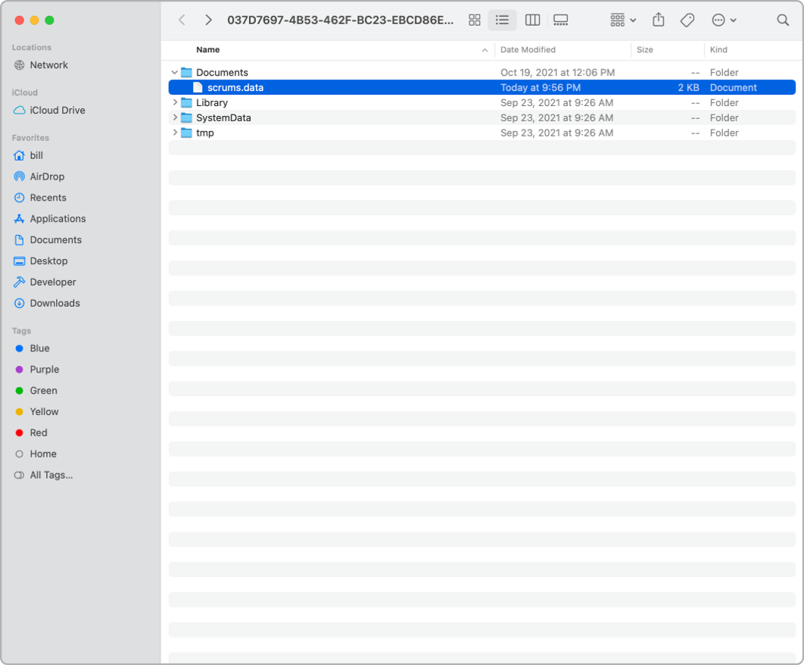Open Downloads in the sidebar
Viewport: 804px width, 665px height.
pyautogui.click(x=55, y=303)
